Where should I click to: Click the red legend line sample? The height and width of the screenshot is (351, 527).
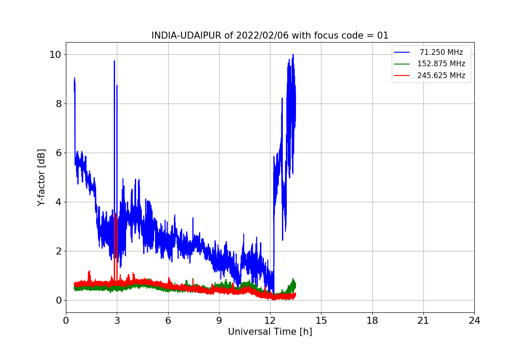pyautogui.click(x=402, y=75)
